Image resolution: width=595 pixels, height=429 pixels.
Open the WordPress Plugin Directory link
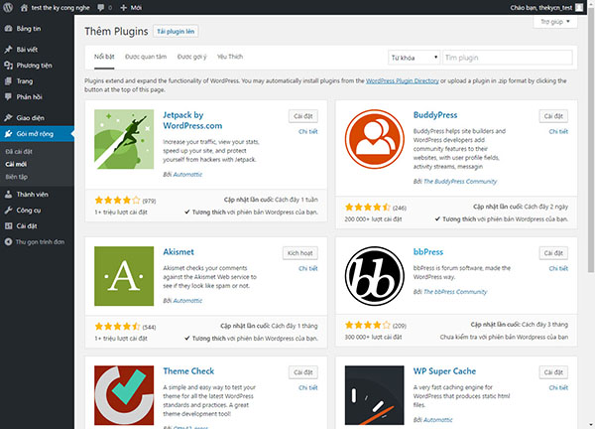coord(403,80)
